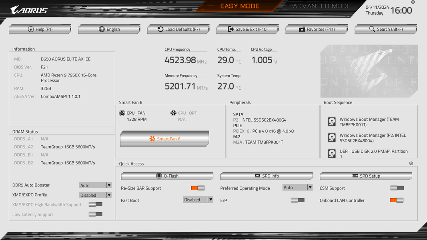The image size is (427, 240).
Task: Click the Peripherals heading
Action: (240, 102)
